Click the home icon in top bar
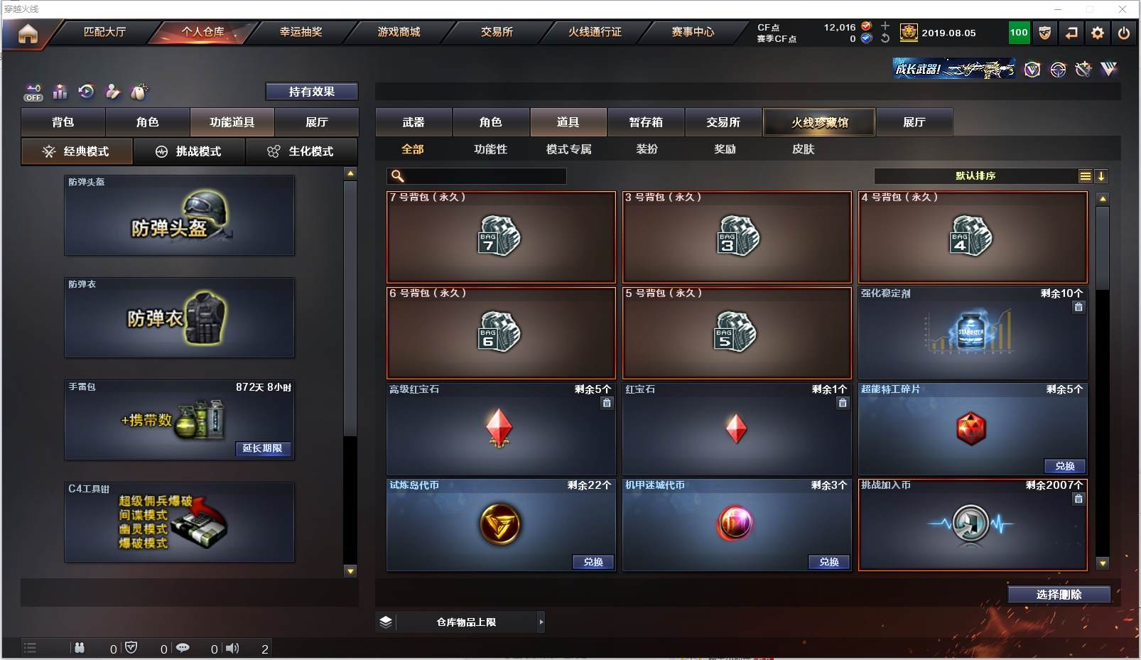1141x660 pixels. [x=28, y=33]
